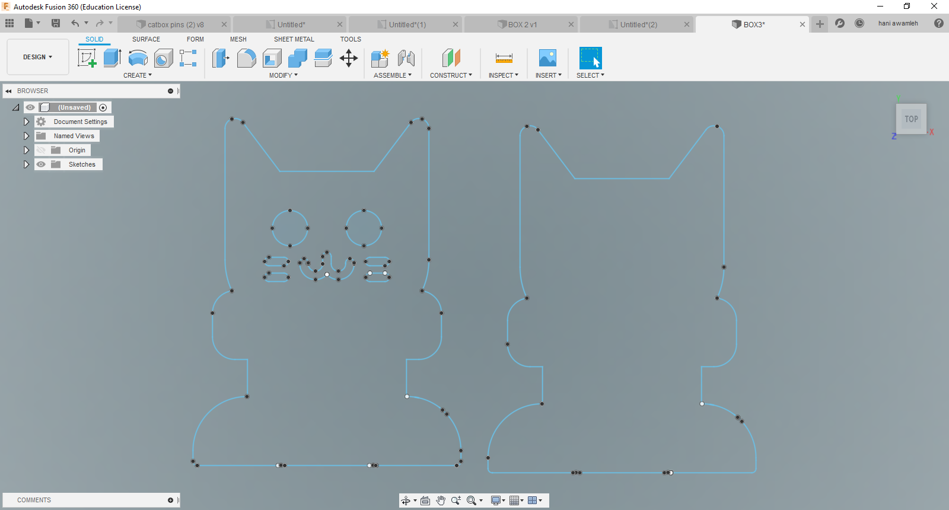This screenshot has height=510, width=949.
Task: Select the Hole tool
Action: (x=164, y=58)
